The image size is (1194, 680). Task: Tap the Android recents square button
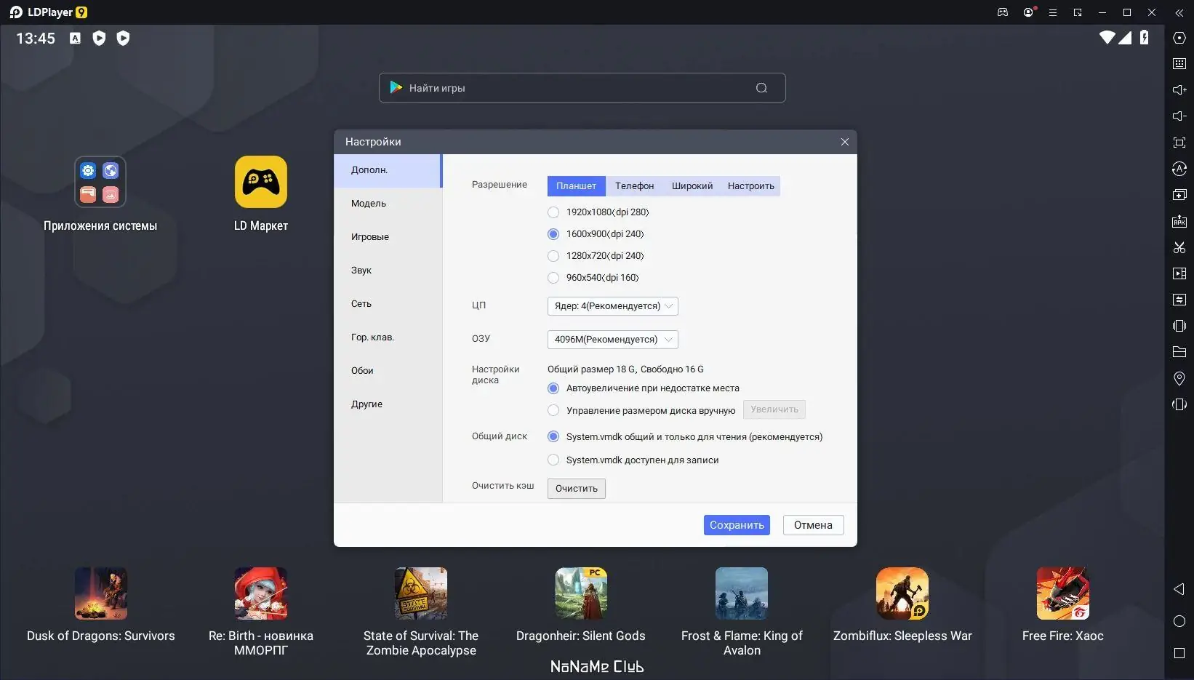tap(1179, 653)
